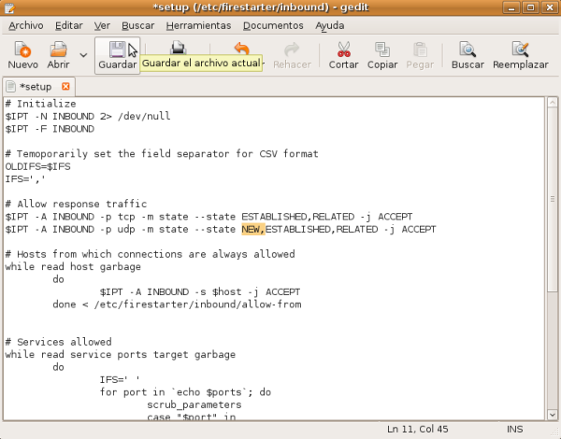Image resolution: width=561 pixels, height=439 pixels.
Task: Close the *setup tab with its X
Action: tap(65, 86)
